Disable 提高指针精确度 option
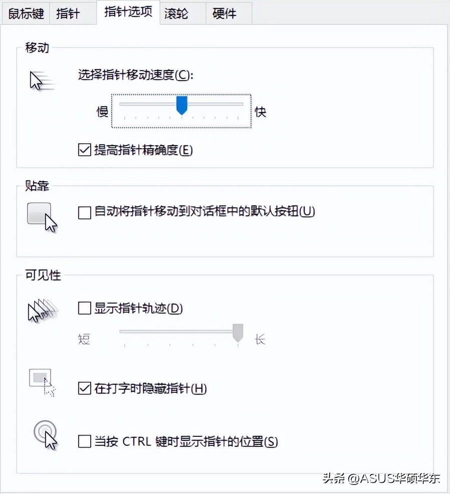 [84, 149]
